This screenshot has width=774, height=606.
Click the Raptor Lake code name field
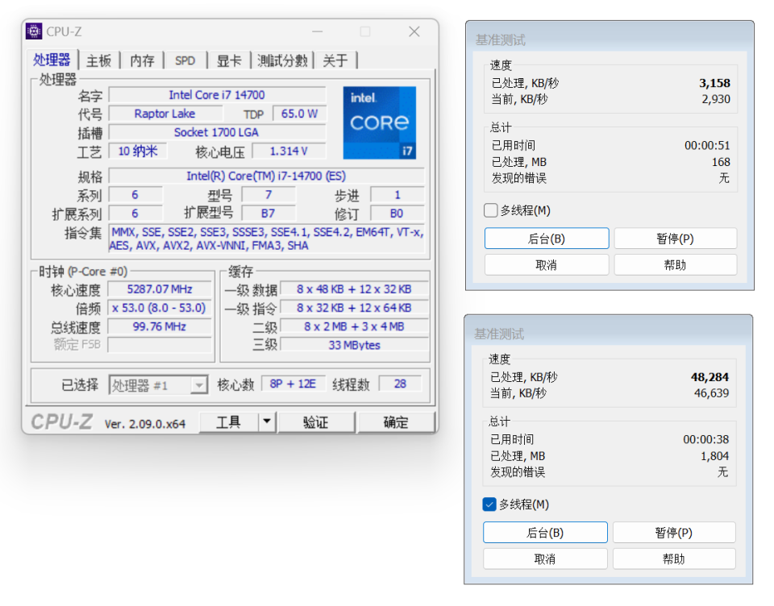pos(164,114)
